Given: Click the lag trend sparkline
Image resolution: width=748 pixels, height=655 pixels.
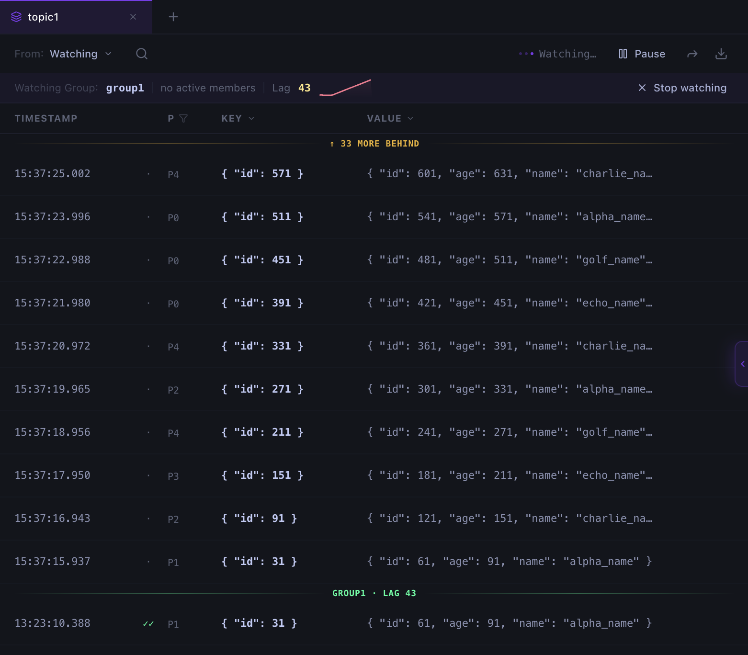Looking at the screenshot, I should (x=345, y=88).
